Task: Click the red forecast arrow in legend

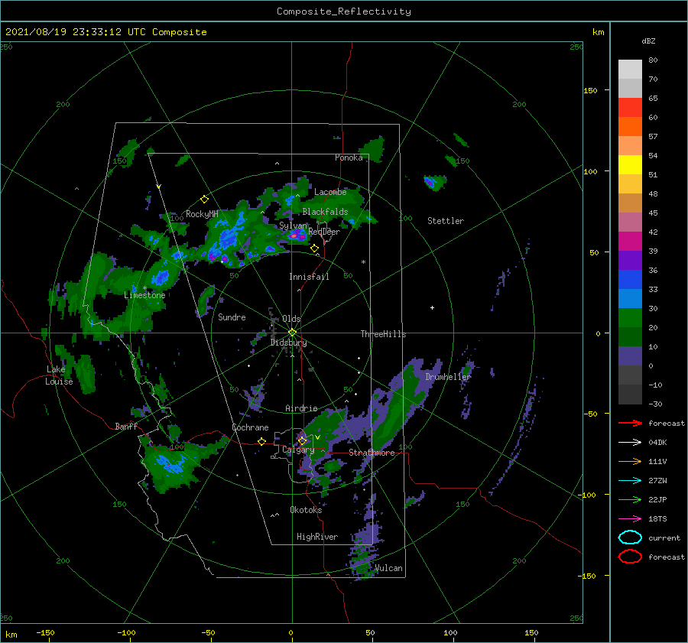Action: click(630, 423)
